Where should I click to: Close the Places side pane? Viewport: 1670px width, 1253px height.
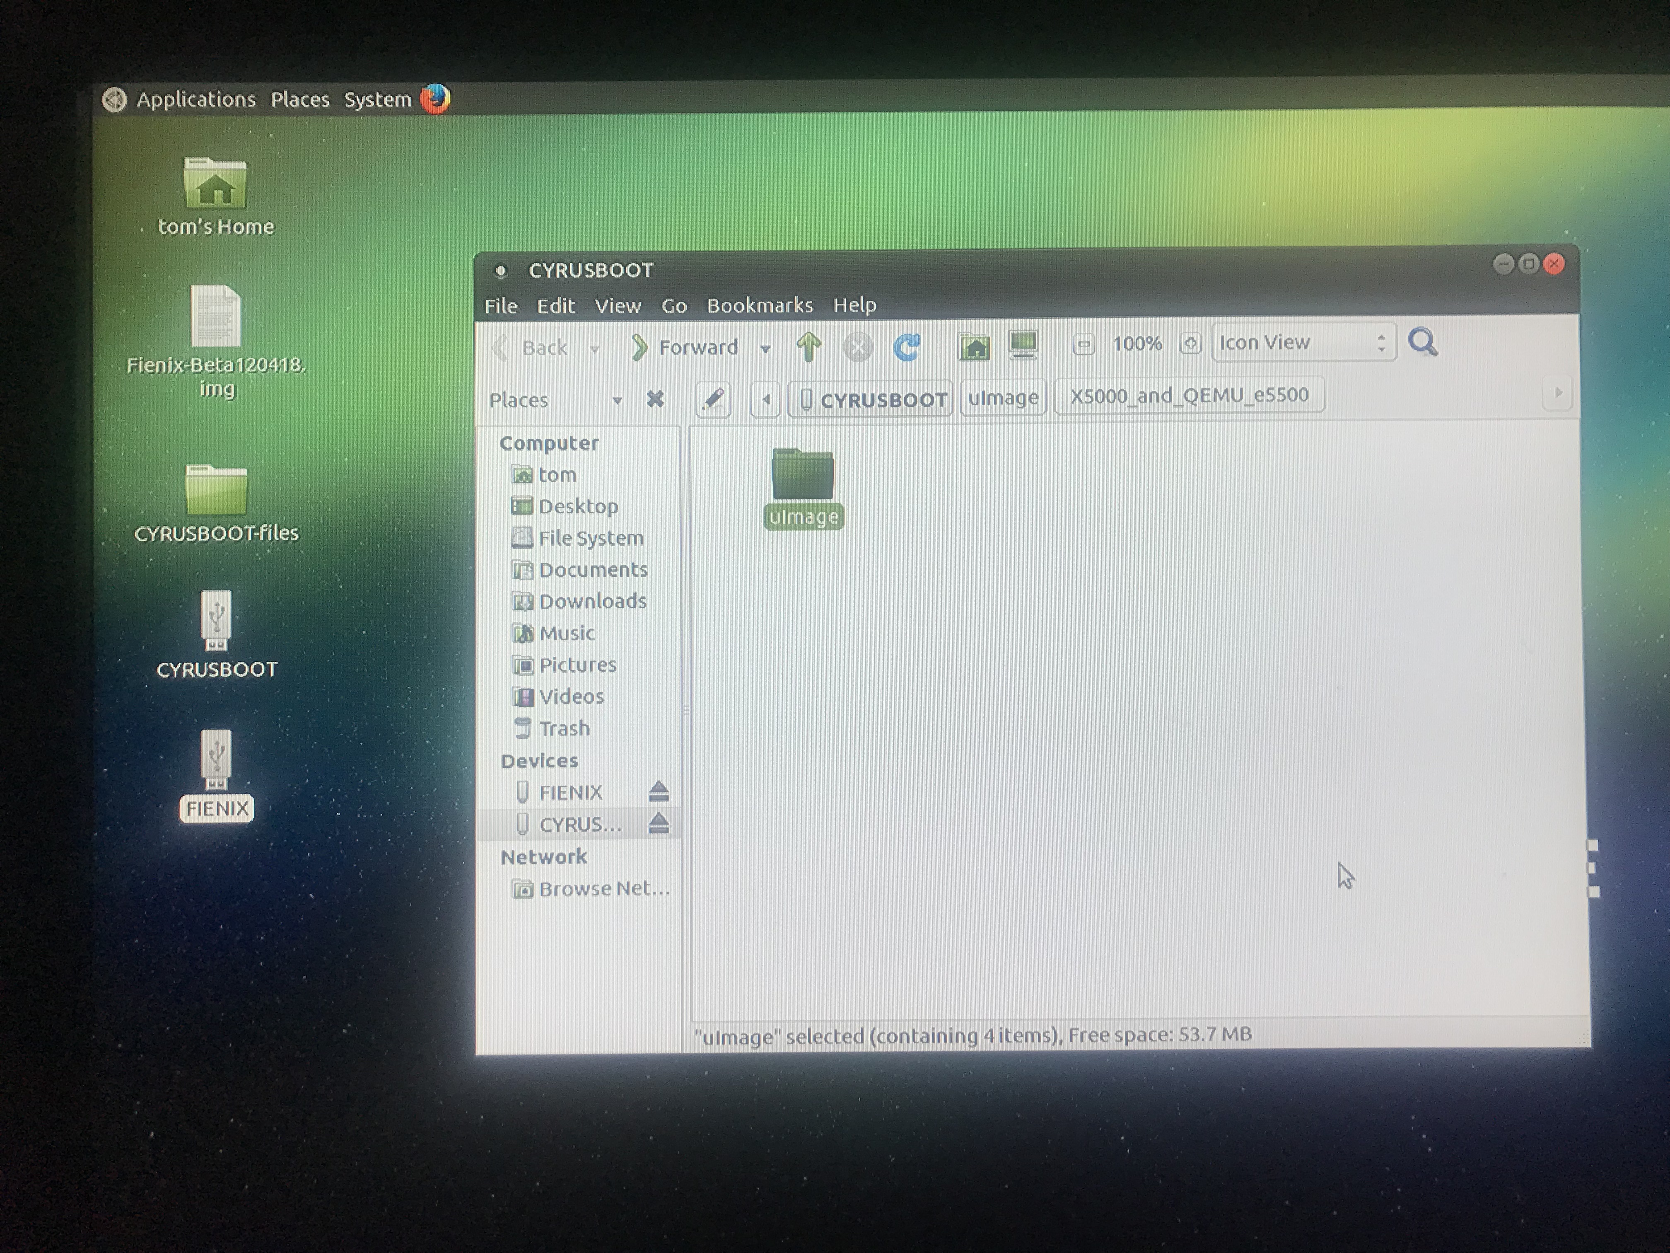(655, 399)
